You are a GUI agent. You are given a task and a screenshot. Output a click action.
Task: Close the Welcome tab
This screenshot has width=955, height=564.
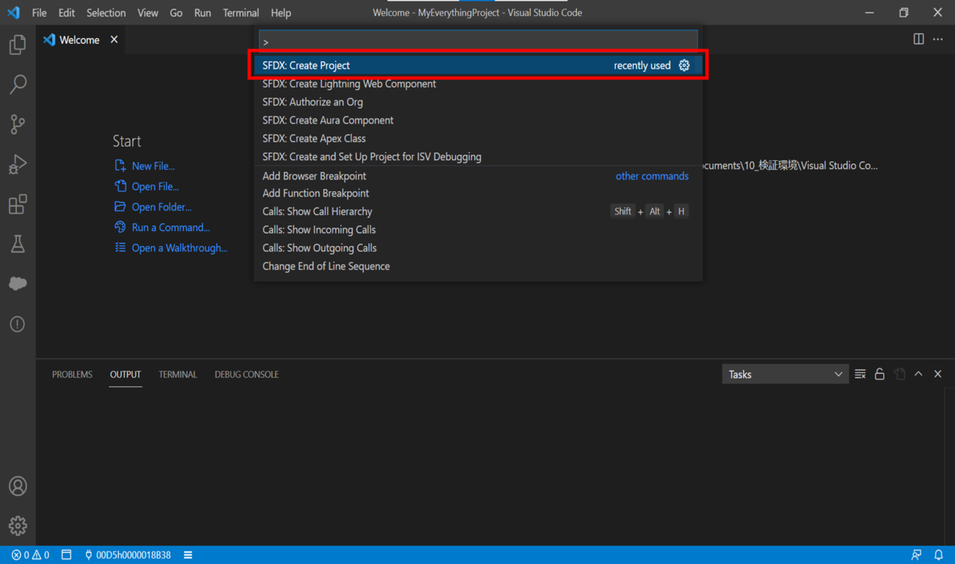coord(115,39)
